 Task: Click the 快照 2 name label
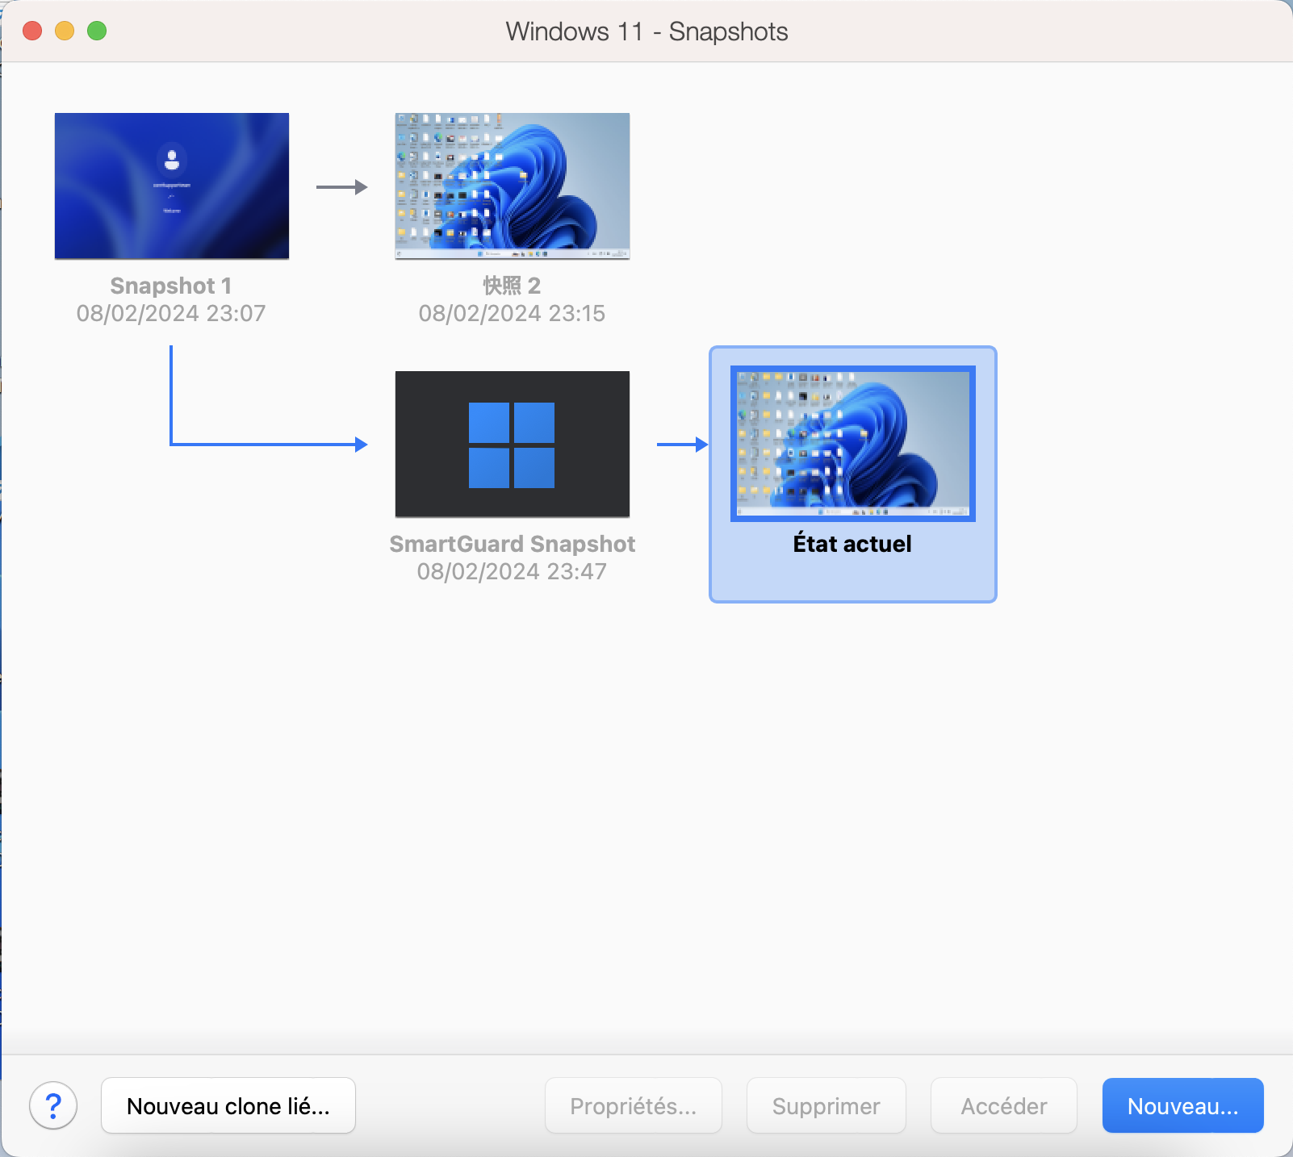512,286
